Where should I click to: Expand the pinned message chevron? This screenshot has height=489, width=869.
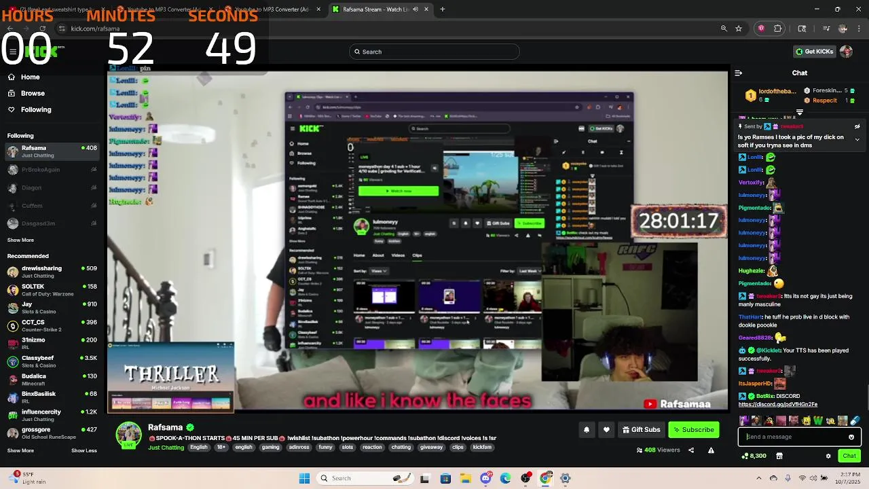point(857,139)
